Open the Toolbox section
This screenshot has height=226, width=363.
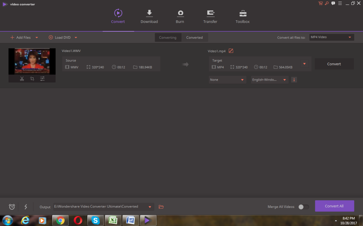(243, 17)
